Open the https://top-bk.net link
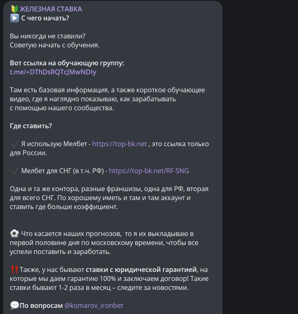Viewport: 298px width, 314px height. [x=120, y=144]
